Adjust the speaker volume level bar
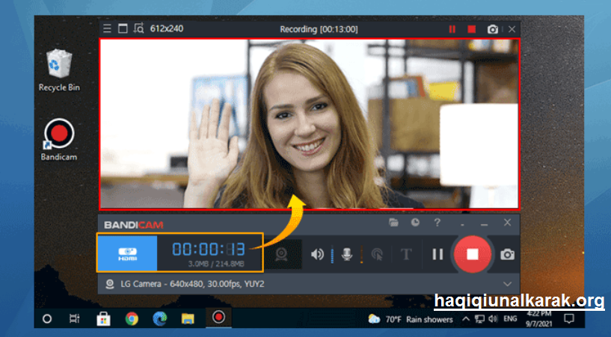This screenshot has height=337, width=611. click(x=332, y=255)
